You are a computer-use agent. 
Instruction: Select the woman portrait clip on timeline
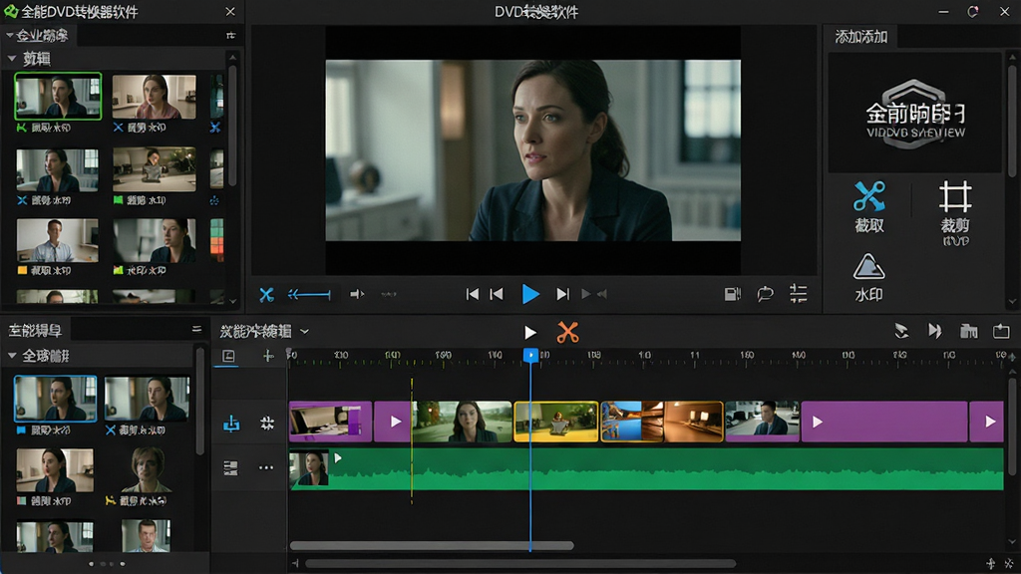point(462,422)
